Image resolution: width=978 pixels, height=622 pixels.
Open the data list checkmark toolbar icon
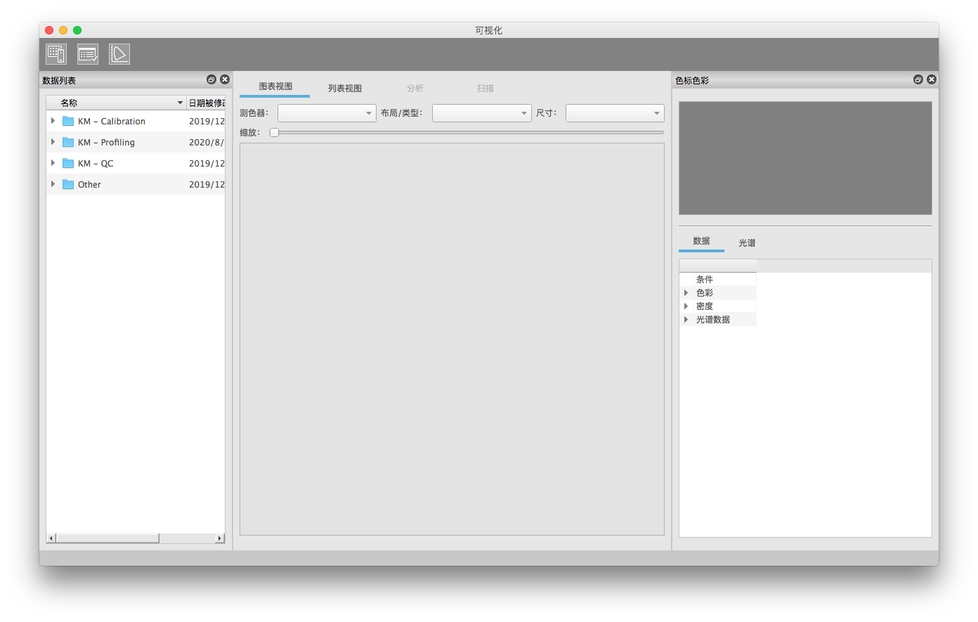88,54
